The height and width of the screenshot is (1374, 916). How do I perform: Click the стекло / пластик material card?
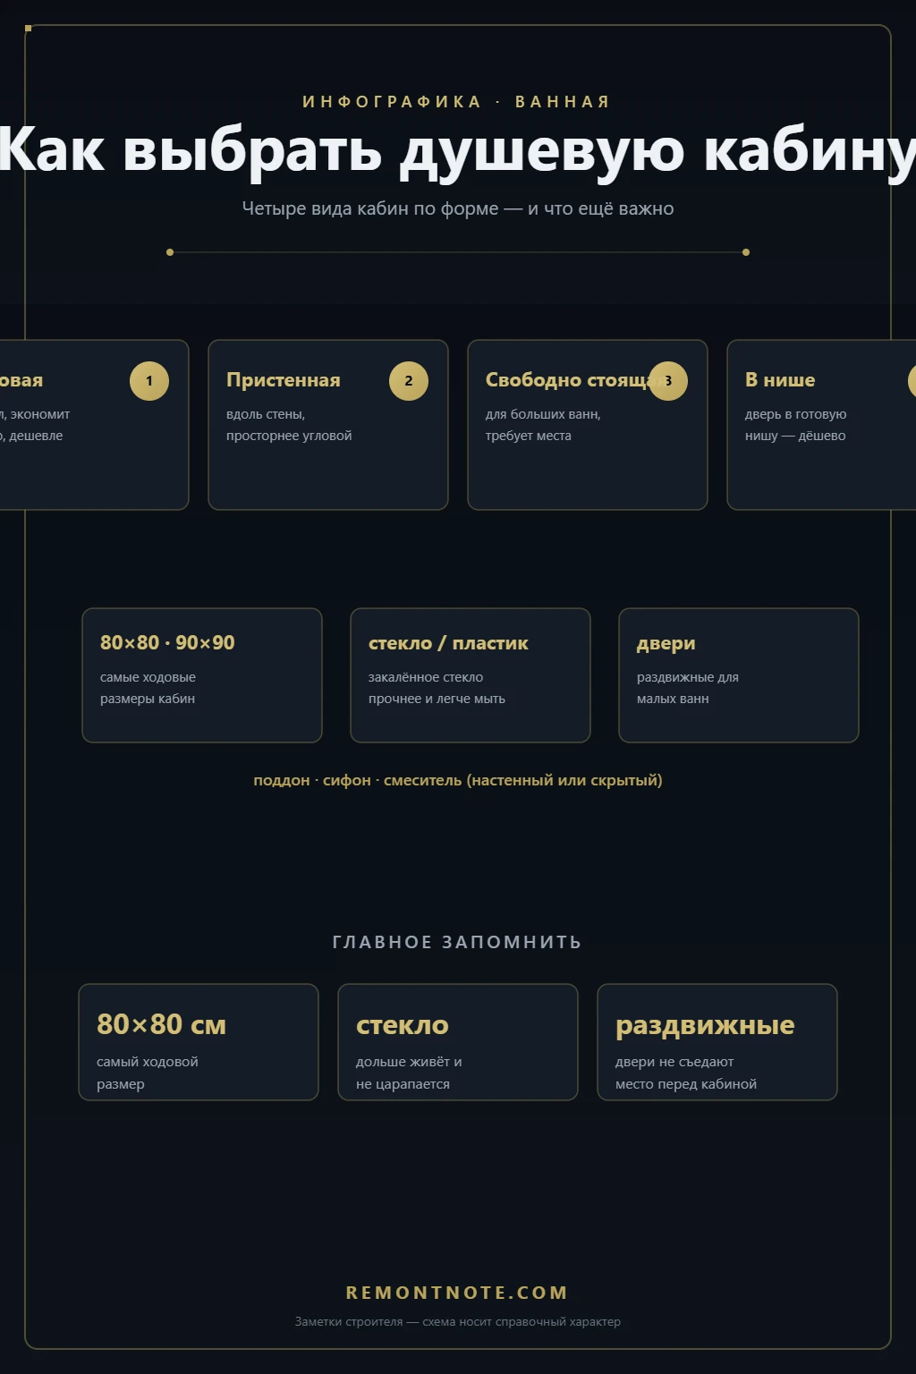pyautogui.click(x=471, y=675)
